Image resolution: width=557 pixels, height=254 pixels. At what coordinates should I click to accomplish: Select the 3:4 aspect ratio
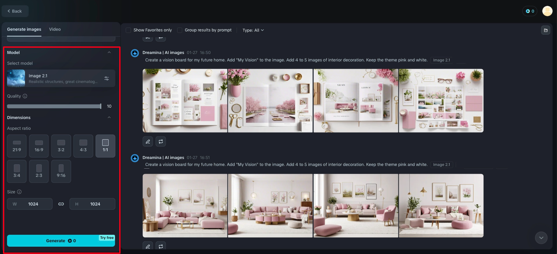(x=17, y=171)
